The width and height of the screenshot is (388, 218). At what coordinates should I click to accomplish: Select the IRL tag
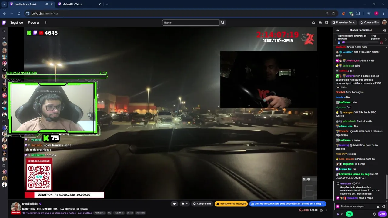click(x=109, y=213)
